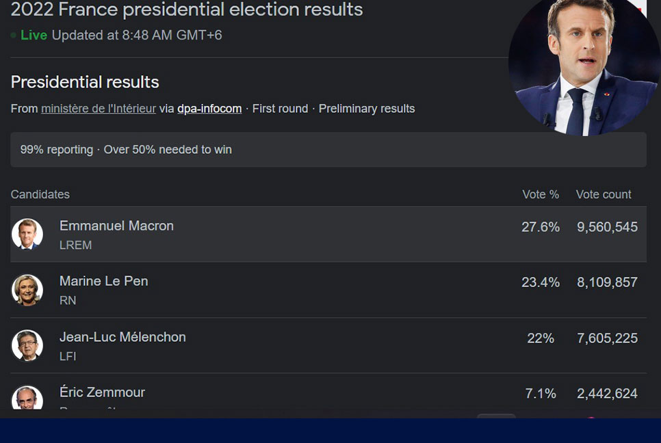This screenshot has width=661, height=443.
Task: Click the Presidential results heading
Action: (x=85, y=82)
